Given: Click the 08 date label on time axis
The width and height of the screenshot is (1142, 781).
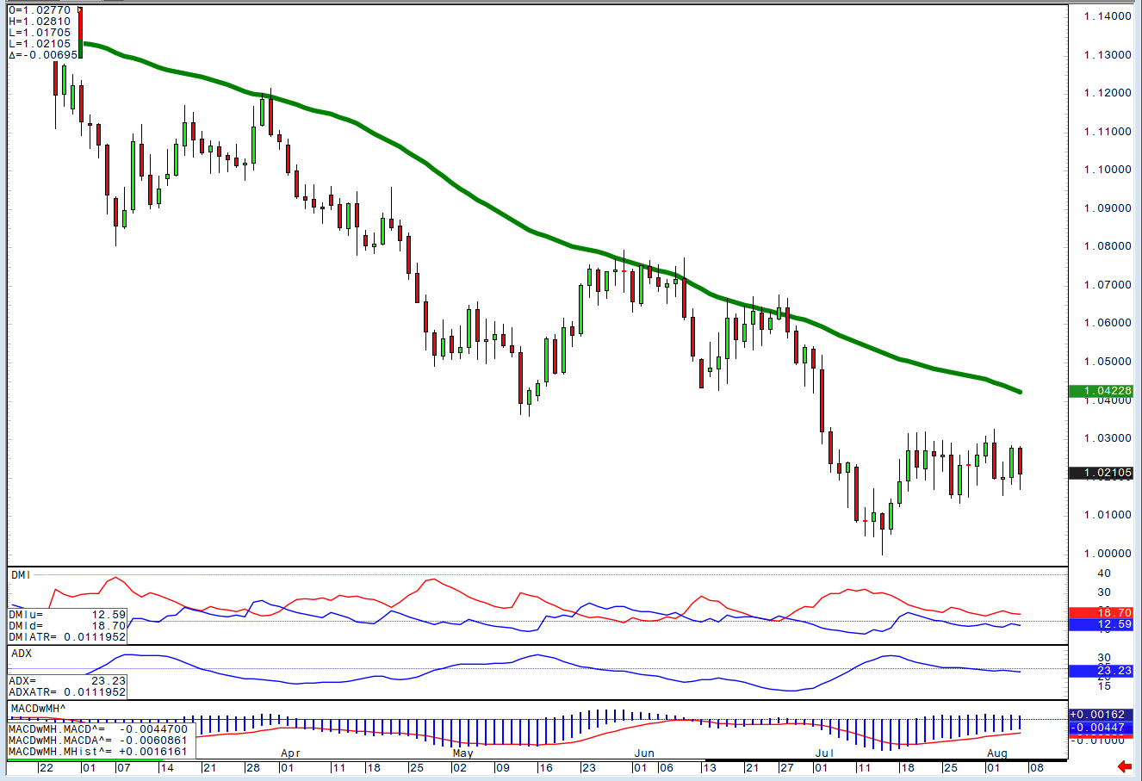Looking at the screenshot, I should click(x=1036, y=767).
